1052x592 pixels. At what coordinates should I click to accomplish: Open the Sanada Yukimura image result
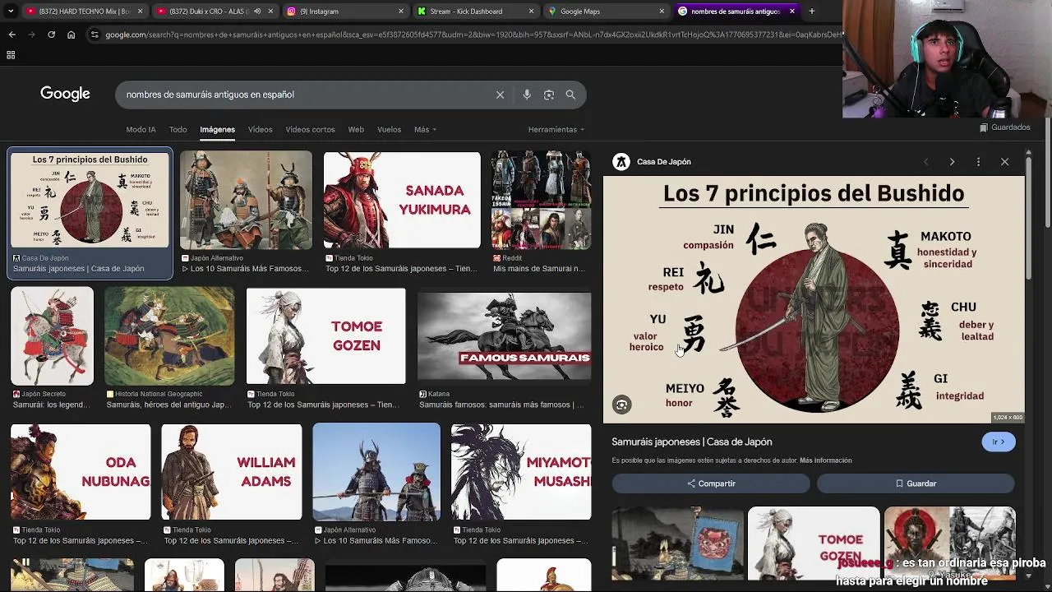click(x=402, y=200)
